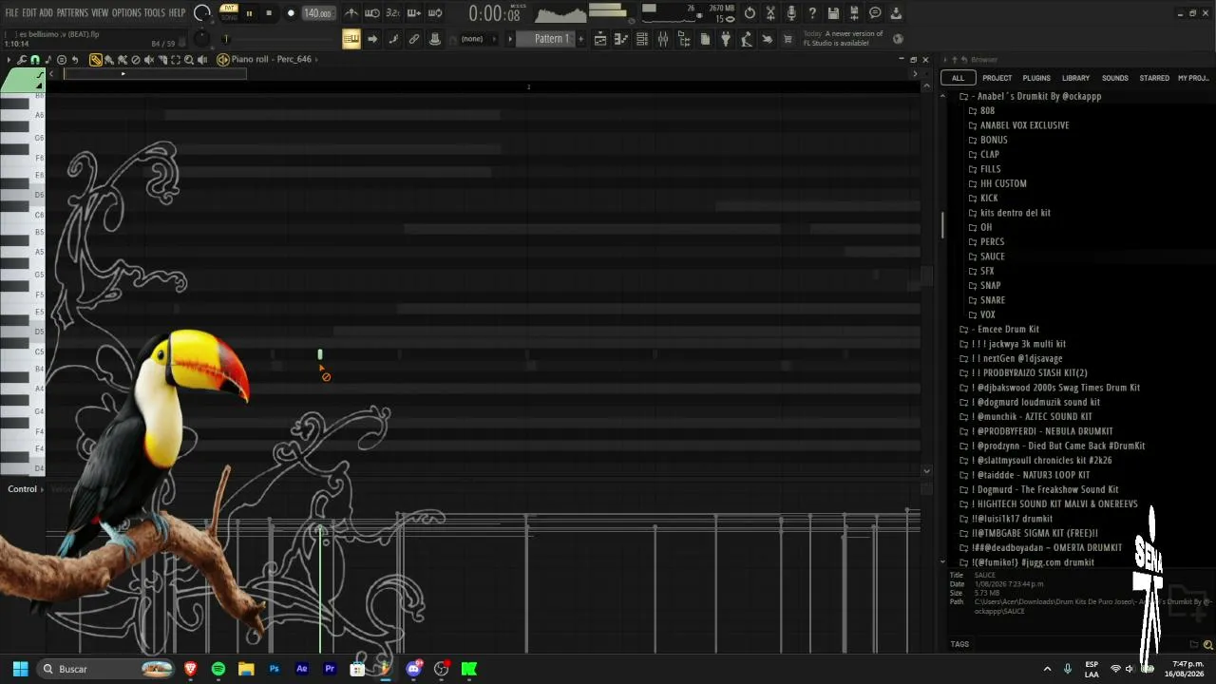The width and height of the screenshot is (1216, 684).
Task: Toggle the countdown 3-2-1 before recording
Action: [393, 13]
